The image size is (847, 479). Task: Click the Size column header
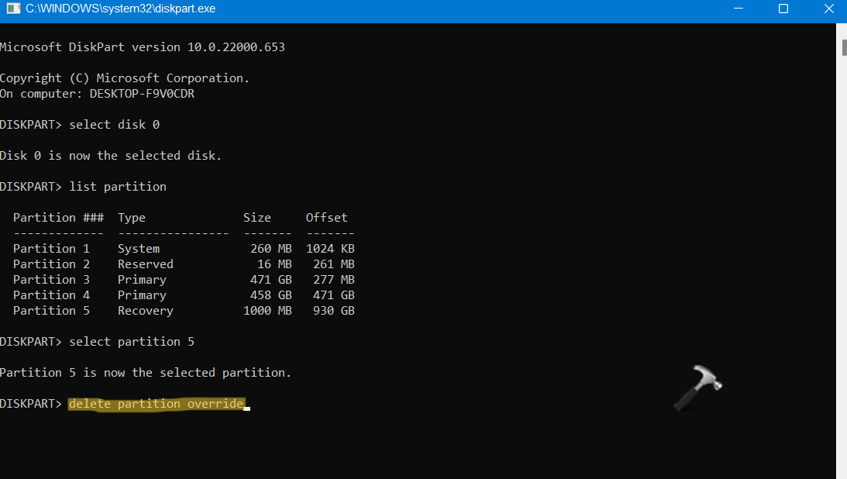tap(257, 218)
